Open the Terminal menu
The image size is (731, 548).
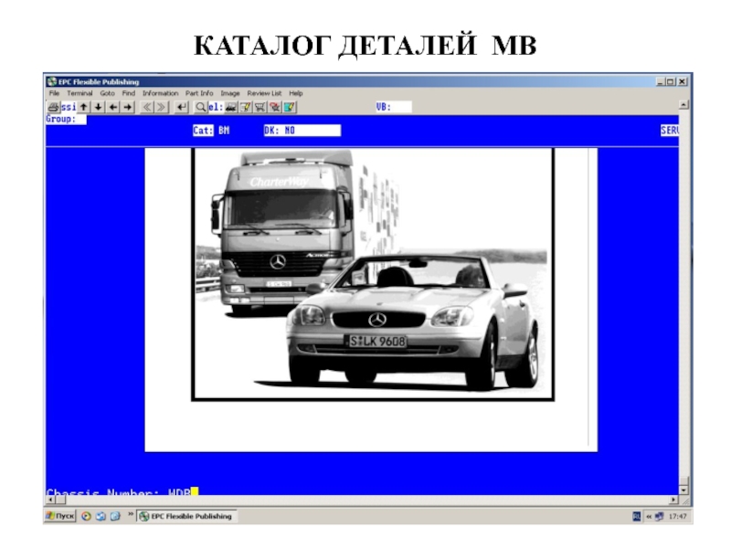pos(79,93)
